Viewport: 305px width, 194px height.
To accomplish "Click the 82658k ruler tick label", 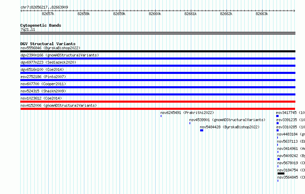I will pyautogui.click(x=84, y=14).
